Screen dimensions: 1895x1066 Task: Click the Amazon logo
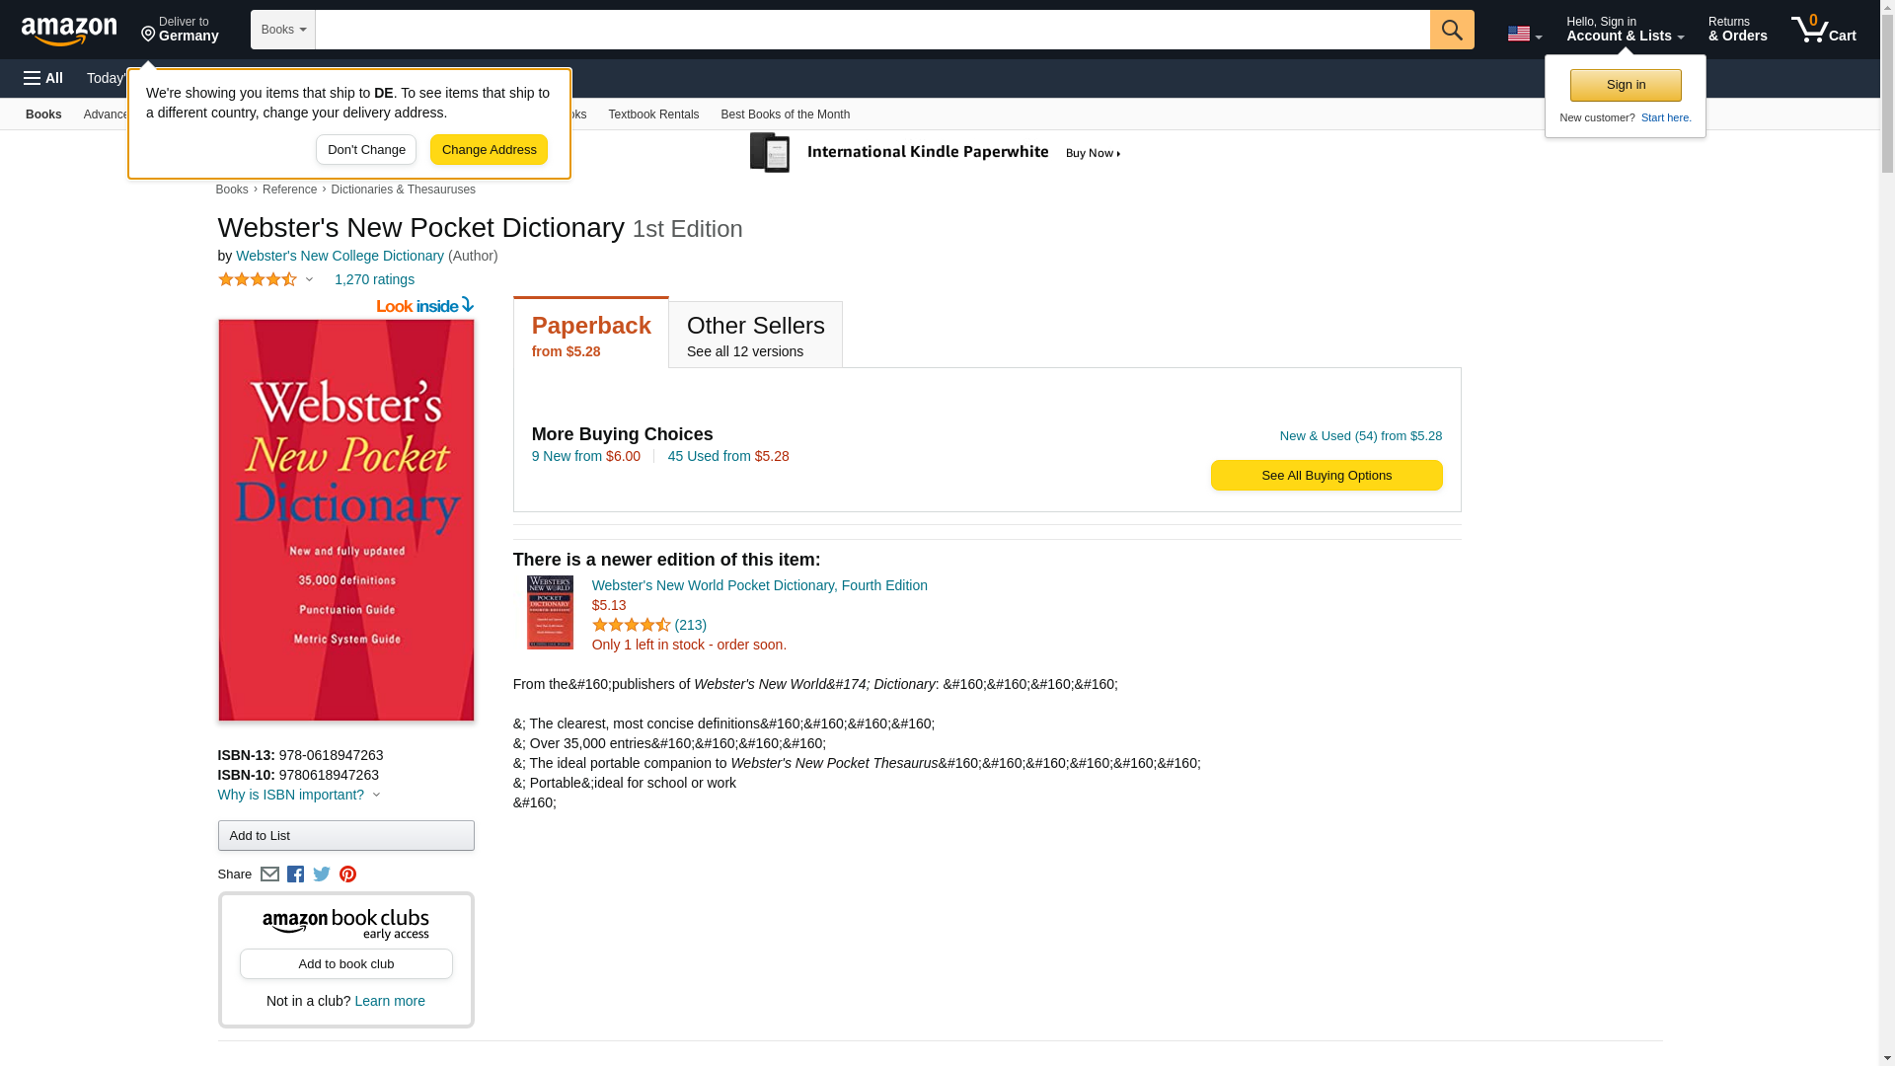coord(69,31)
